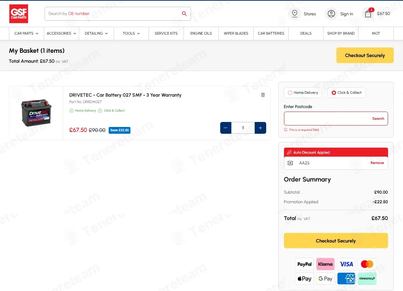Image resolution: width=403 pixels, height=291 pixels.
Task: Open the Engine Oils menu item
Action: pos(201,34)
